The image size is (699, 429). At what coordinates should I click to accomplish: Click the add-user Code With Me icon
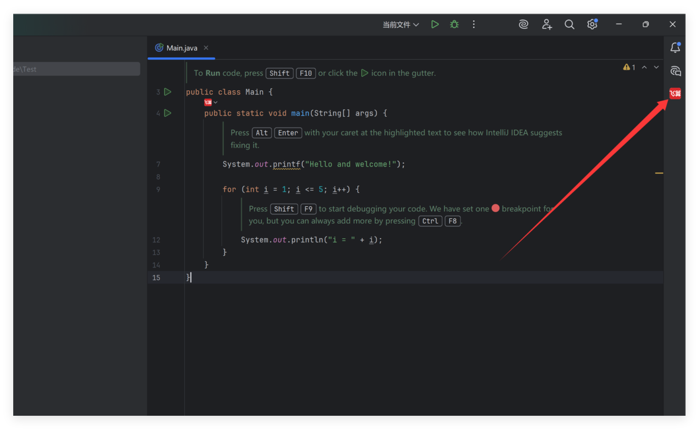(x=547, y=24)
